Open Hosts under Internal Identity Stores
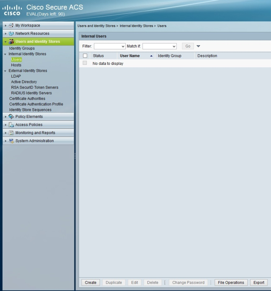This screenshot has width=271, height=291. (16, 65)
